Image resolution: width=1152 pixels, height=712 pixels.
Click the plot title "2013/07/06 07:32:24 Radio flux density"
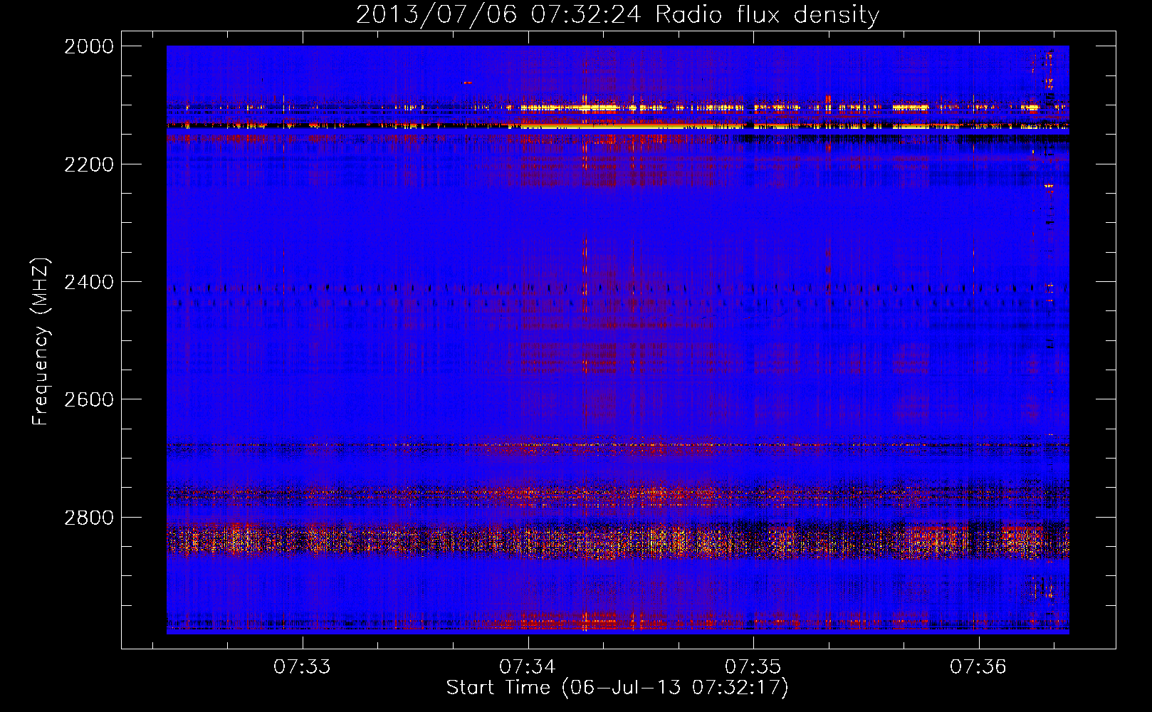(x=617, y=15)
